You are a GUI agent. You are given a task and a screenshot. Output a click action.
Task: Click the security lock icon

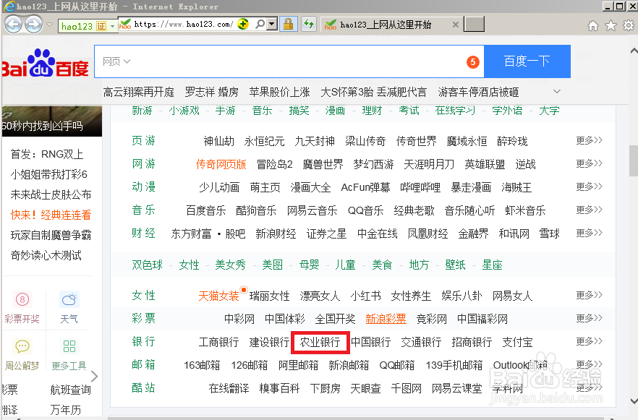[x=288, y=25]
